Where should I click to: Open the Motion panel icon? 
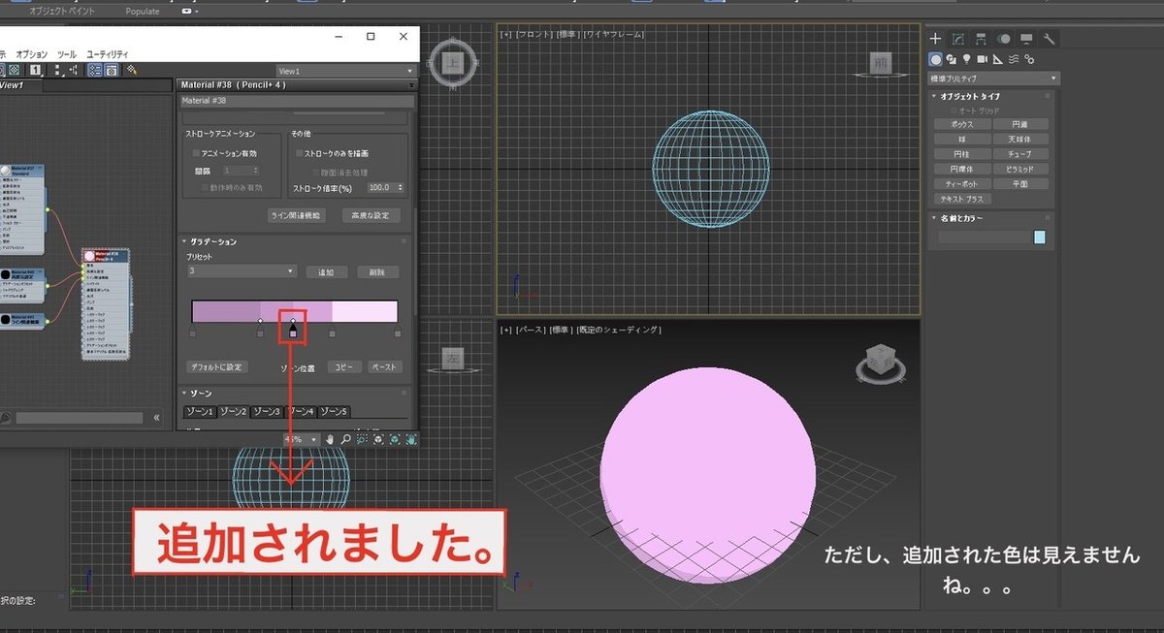tap(1004, 39)
